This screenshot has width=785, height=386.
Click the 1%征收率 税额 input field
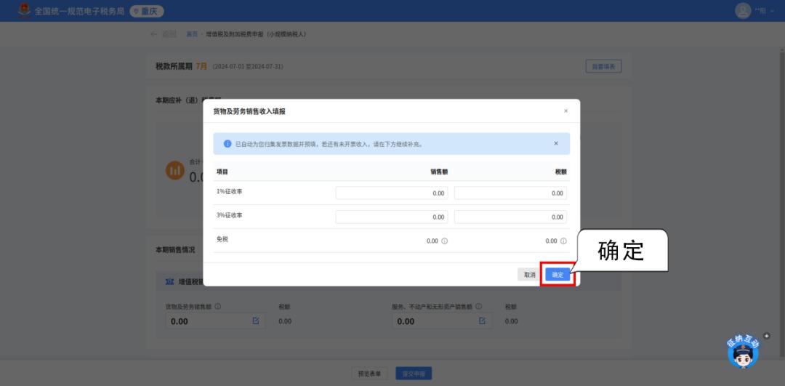510,193
